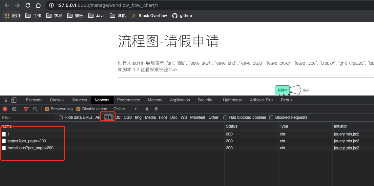The image size is (374, 186).
Task: Select the Manifest request type filter
Action: pos(197,117)
